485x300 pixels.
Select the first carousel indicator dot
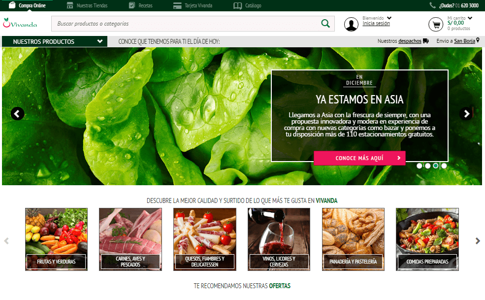pos(420,166)
